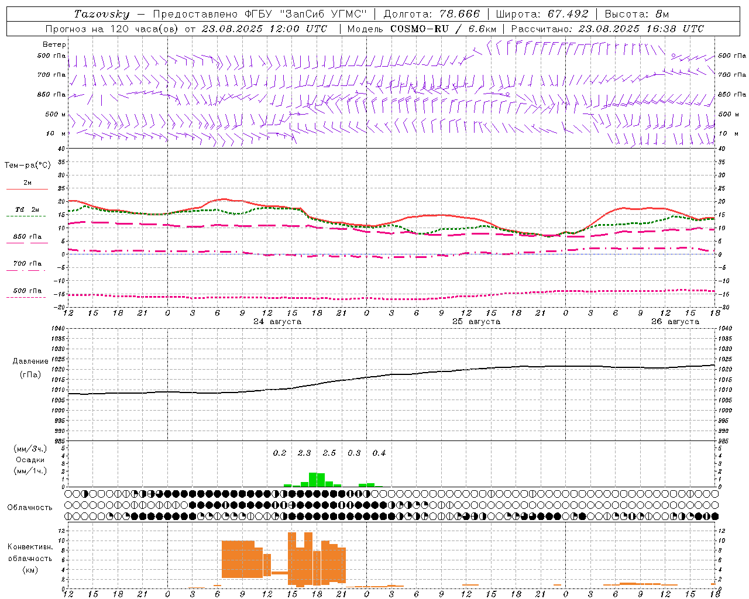Image resolution: width=749 pixels, height=599 pixels.
Task: Click the '(гПа)' unit label under Давление
Action: pos(30,375)
